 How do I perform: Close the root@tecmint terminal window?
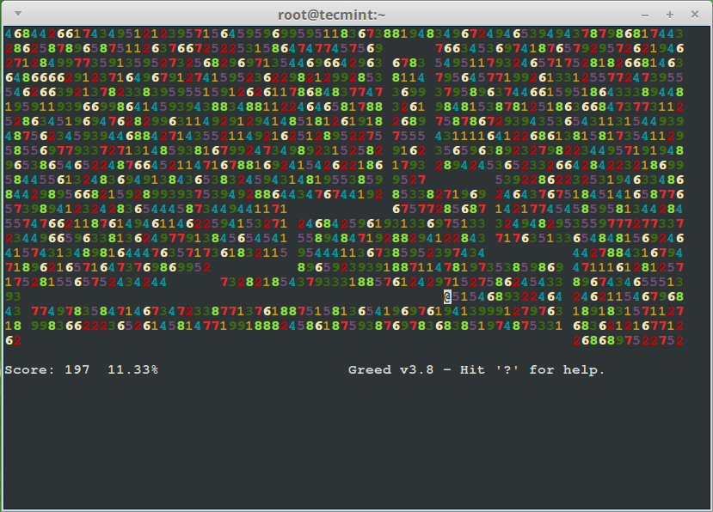pos(695,15)
